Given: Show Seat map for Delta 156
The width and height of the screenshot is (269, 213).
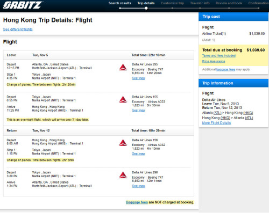Looking at the screenshot, I should tap(138, 153).
